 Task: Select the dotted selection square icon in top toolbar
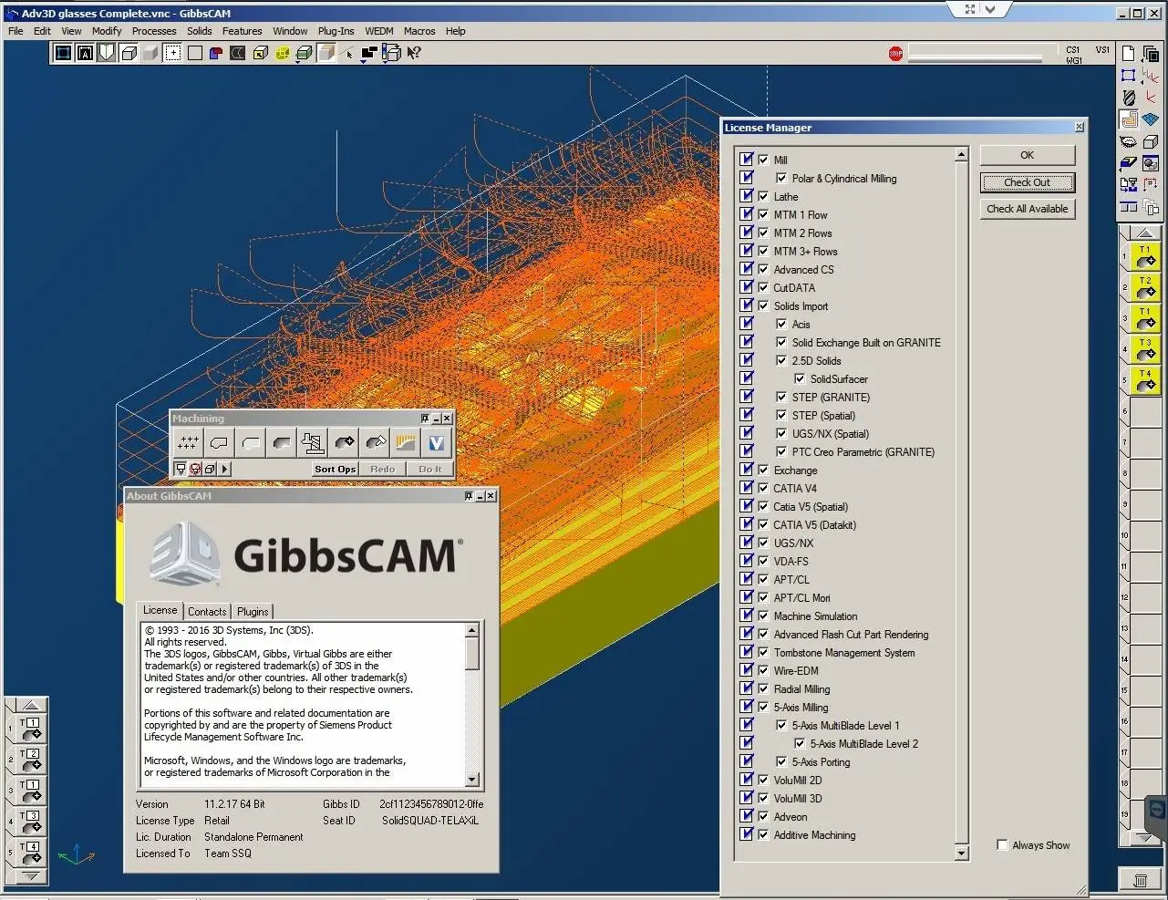pyautogui.click(x=172, y=54)
